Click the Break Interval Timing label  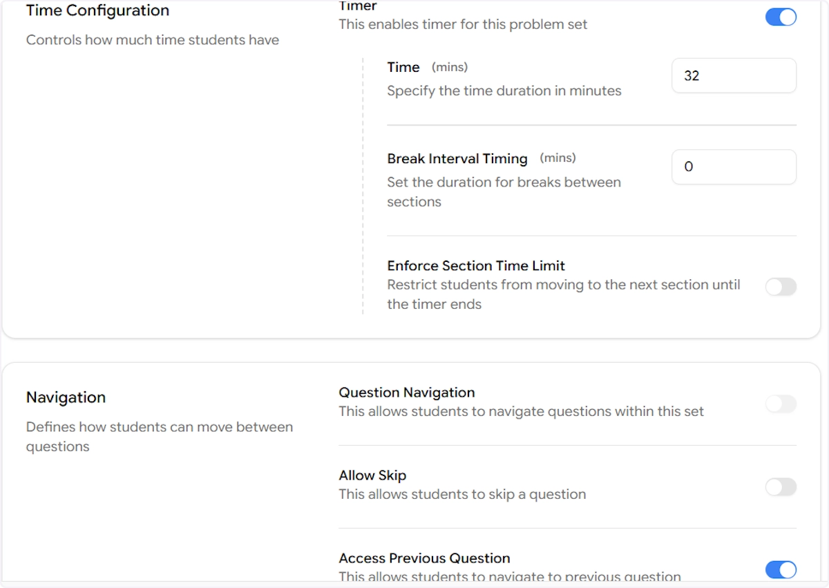click(x=457, y=158)
